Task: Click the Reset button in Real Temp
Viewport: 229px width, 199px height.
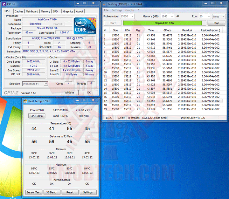Action: [x=70, y=192]
